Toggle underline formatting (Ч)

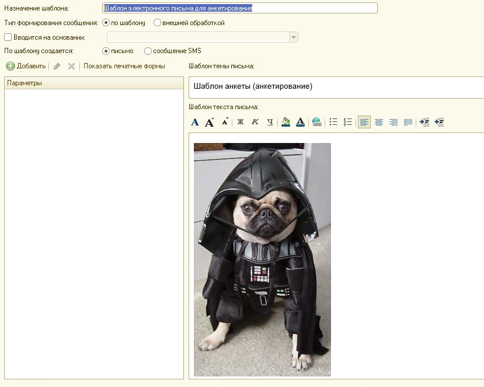[270, 122]
